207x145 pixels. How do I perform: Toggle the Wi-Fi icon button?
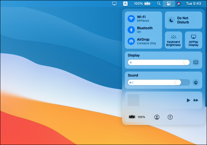point(131,19)
